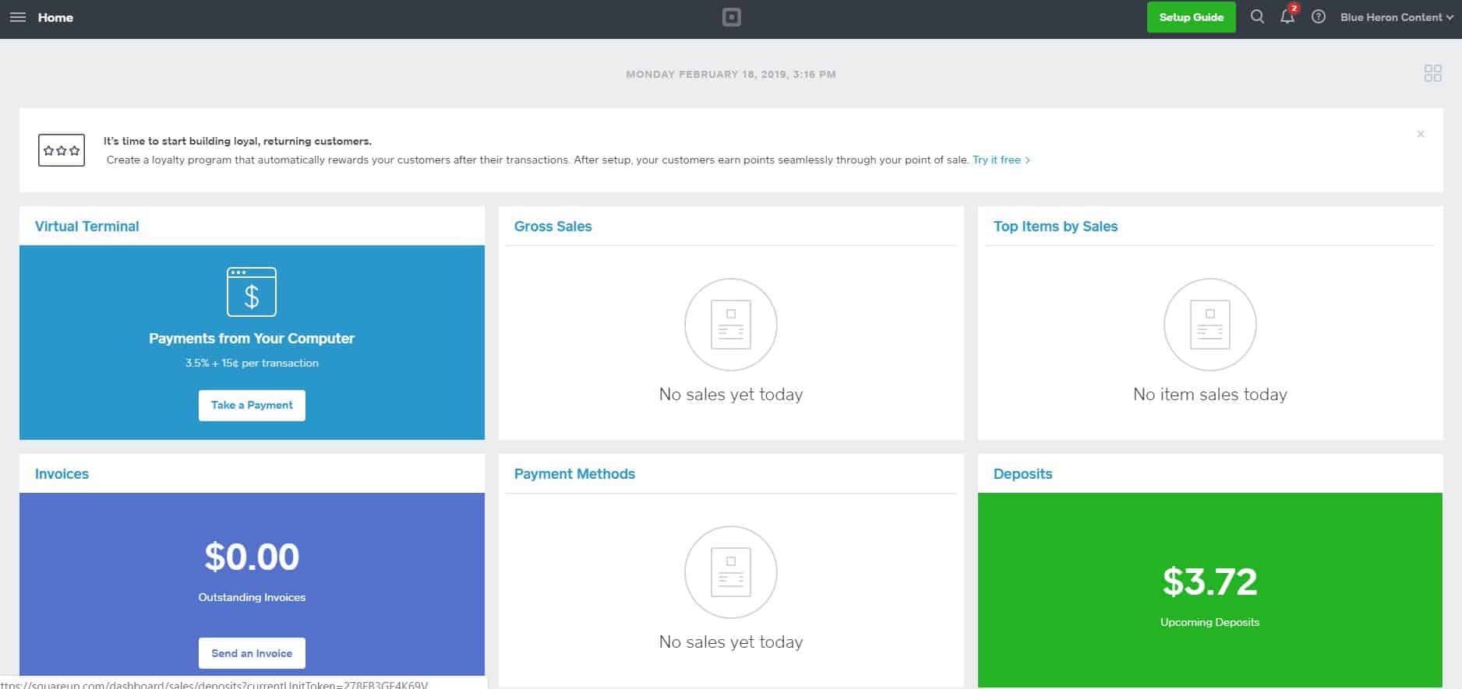Expand the Blue Heron Content account menu
This screenshot has height=689, width=1462.
[1397, 17]
